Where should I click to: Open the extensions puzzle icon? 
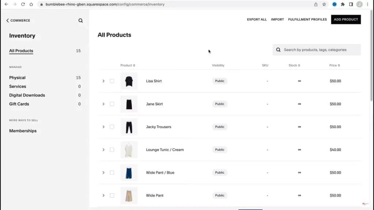343,4
